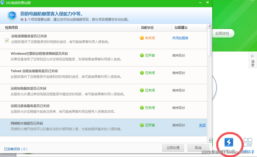Viewport: 257px width, 157px height.
Task: Click green 已开启 icon for 网络防火墙
Action: pyautogui.click(x=142, y=125)
